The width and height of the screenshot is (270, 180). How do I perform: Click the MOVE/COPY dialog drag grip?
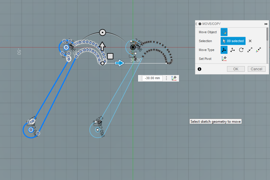(x=196, y=24)
